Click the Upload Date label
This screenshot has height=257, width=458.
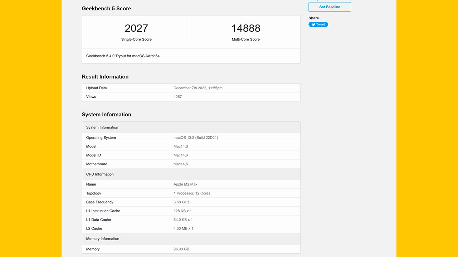(x=97, y=88)
